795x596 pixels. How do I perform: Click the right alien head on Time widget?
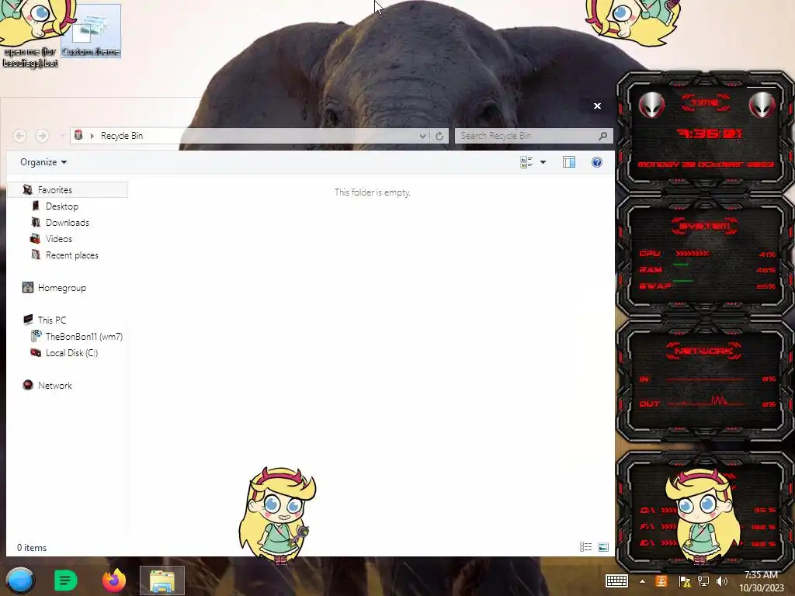(x=762, y=105)
